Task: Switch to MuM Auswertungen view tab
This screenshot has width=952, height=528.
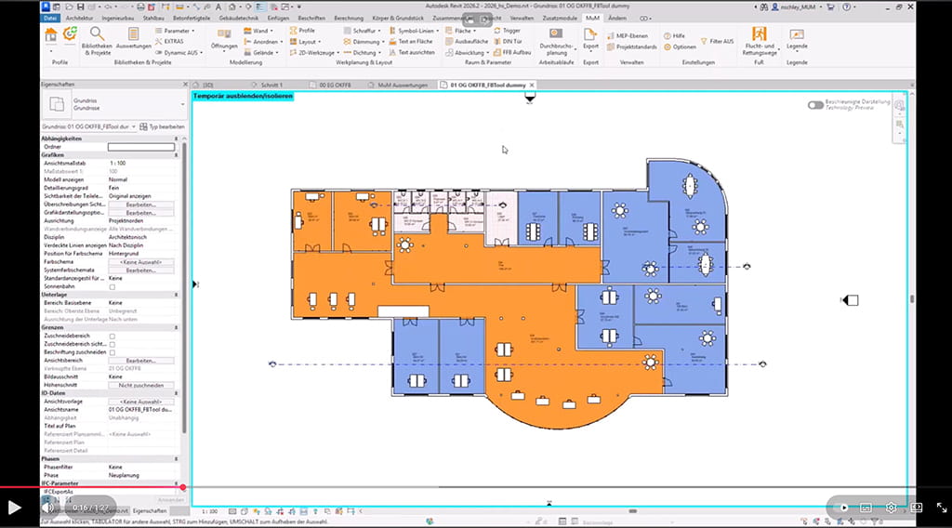Action: point(402,85)
